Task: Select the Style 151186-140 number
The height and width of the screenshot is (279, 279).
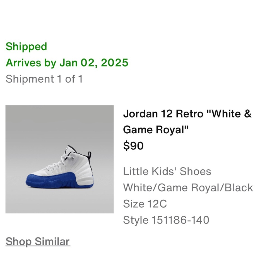Action: 166,220
